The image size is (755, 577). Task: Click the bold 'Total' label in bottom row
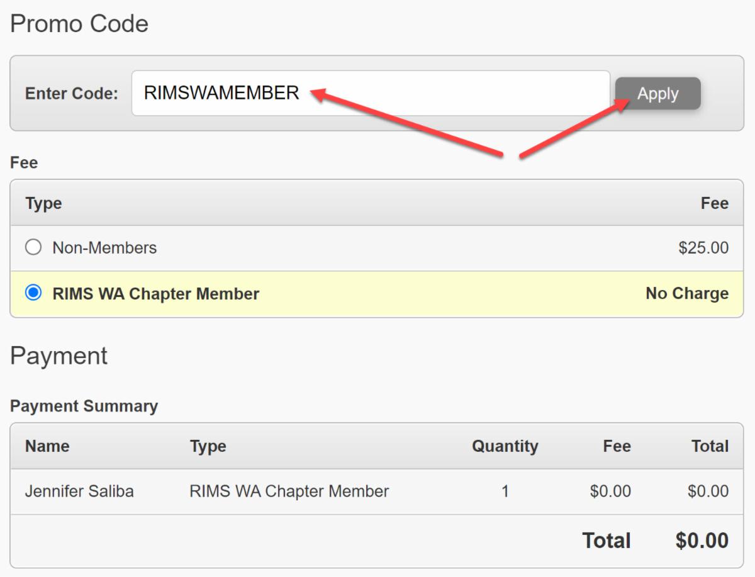click(x=607, y=541)
